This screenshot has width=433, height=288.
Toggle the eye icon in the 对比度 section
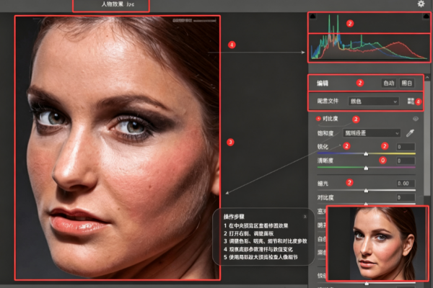point(416,119)
